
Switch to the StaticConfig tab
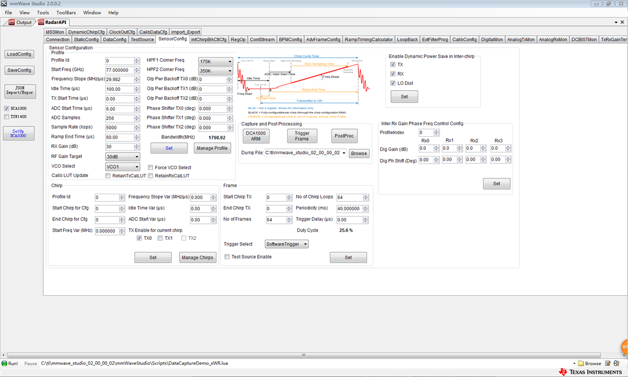(86, 39)
